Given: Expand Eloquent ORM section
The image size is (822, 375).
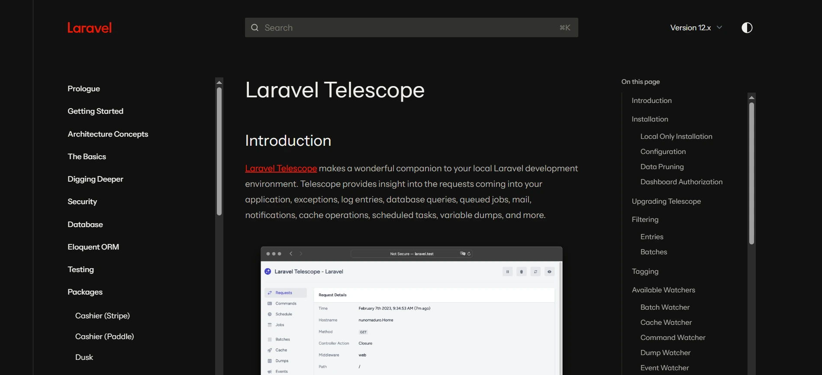Looking at the screenshot, I should click(93, 247).
